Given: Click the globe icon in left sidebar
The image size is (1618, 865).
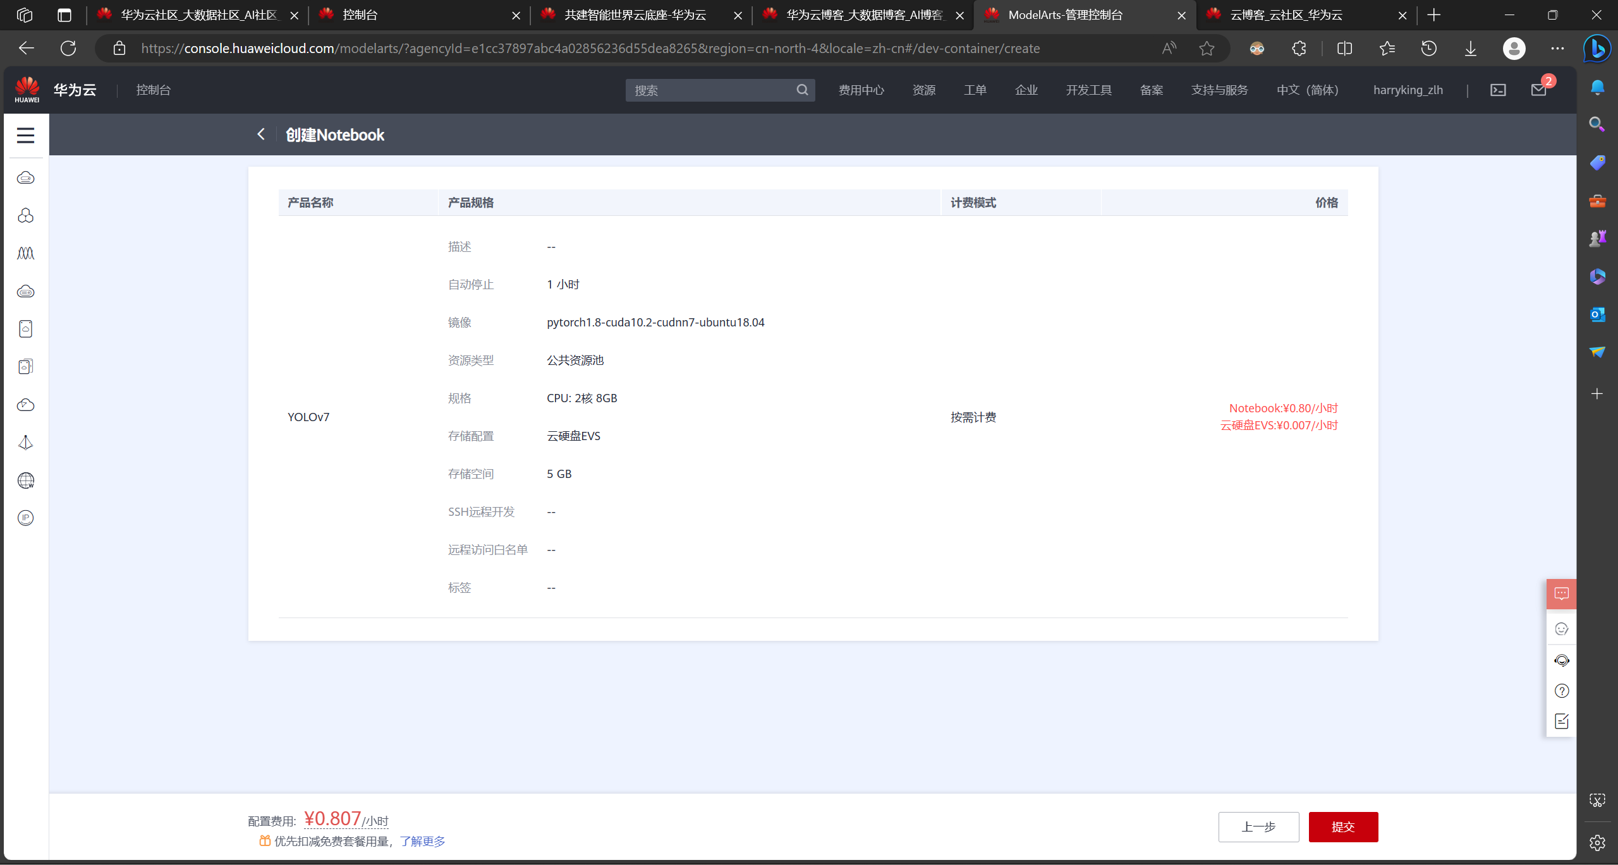Looking at the screenshot, I should tap(25, 480).
